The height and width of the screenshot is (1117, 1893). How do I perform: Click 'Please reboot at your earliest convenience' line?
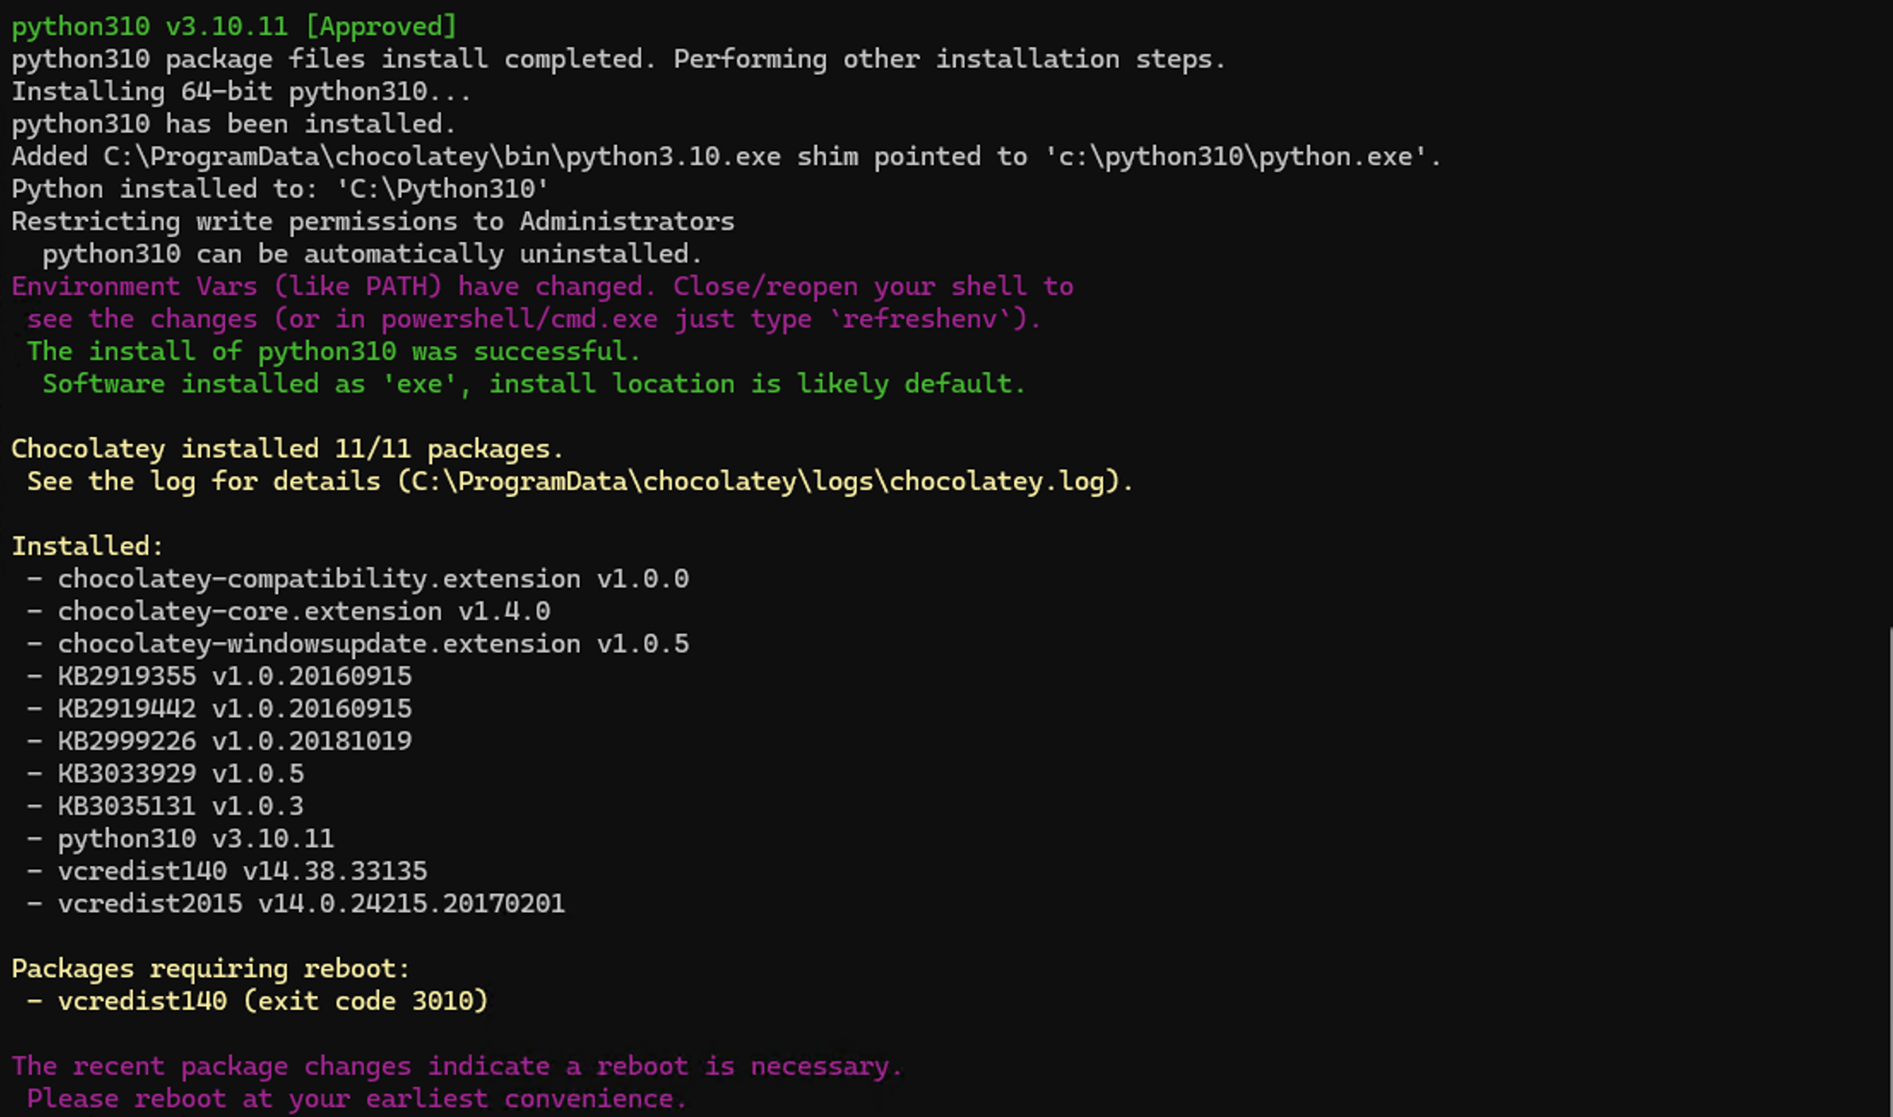357,1099
